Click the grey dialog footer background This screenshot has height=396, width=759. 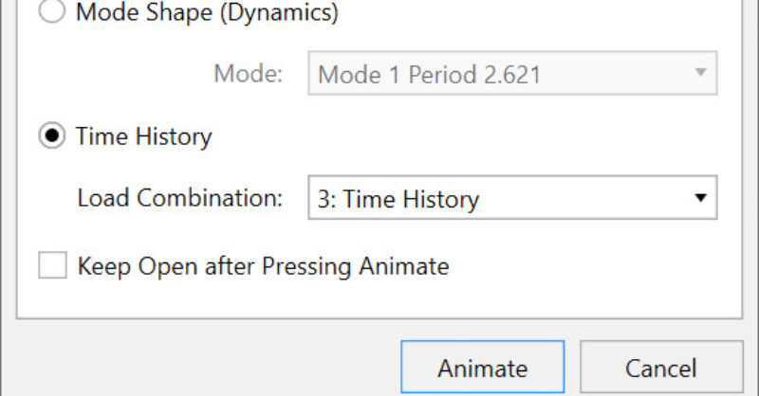[190, 365]
